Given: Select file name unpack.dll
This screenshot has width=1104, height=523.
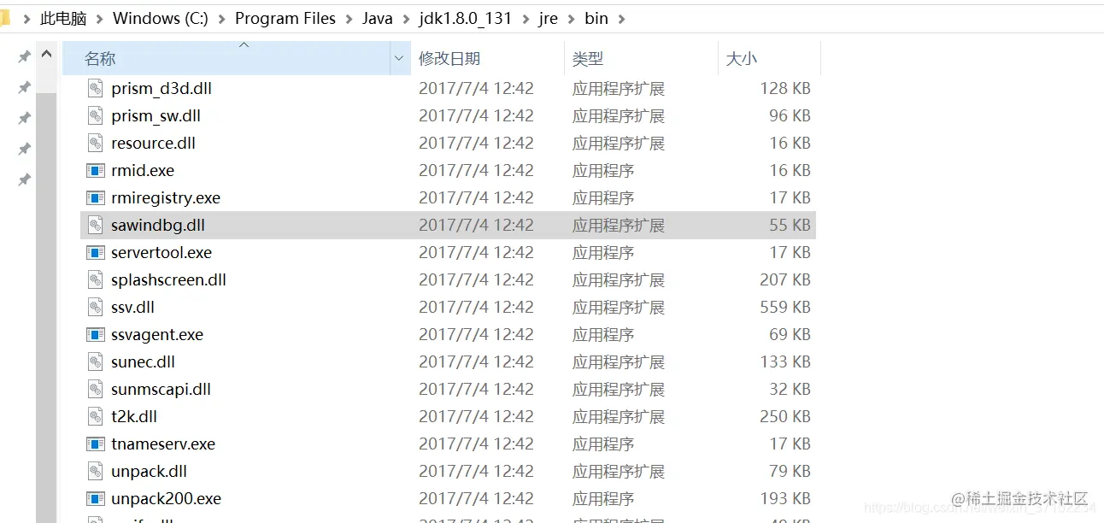Looking at the screenshot, I should 149,471.
